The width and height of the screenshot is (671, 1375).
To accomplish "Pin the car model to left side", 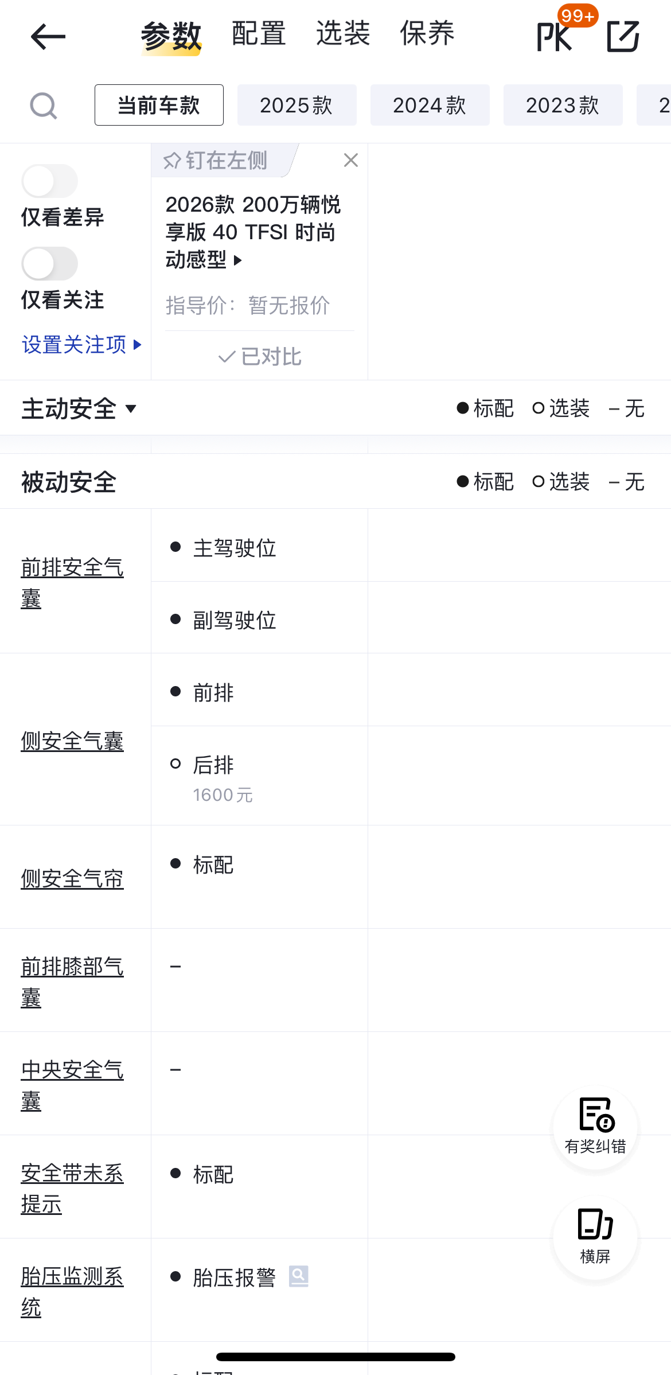I will (x=216, y=161).
